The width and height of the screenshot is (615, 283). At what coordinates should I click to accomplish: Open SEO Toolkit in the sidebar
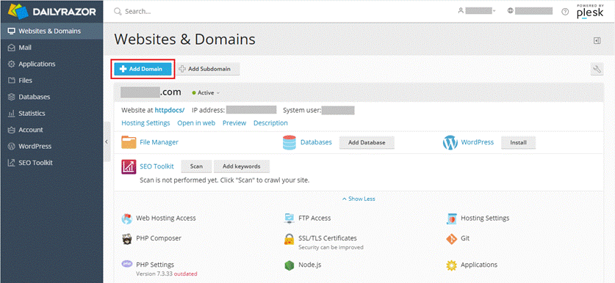tap(51, 163)
